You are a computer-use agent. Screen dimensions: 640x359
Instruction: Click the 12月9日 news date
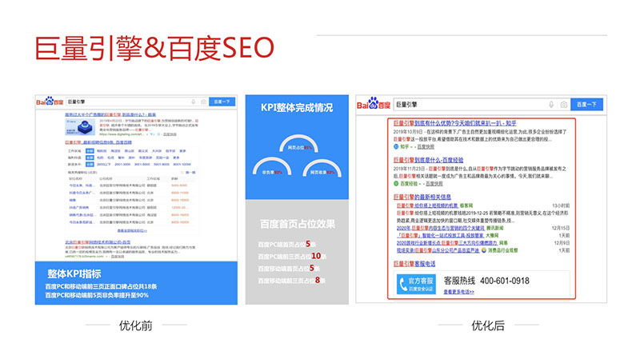point(562,243)
